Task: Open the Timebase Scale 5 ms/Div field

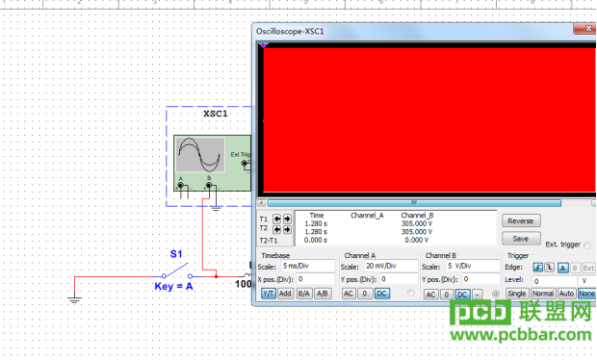Action: coord(308,266)
